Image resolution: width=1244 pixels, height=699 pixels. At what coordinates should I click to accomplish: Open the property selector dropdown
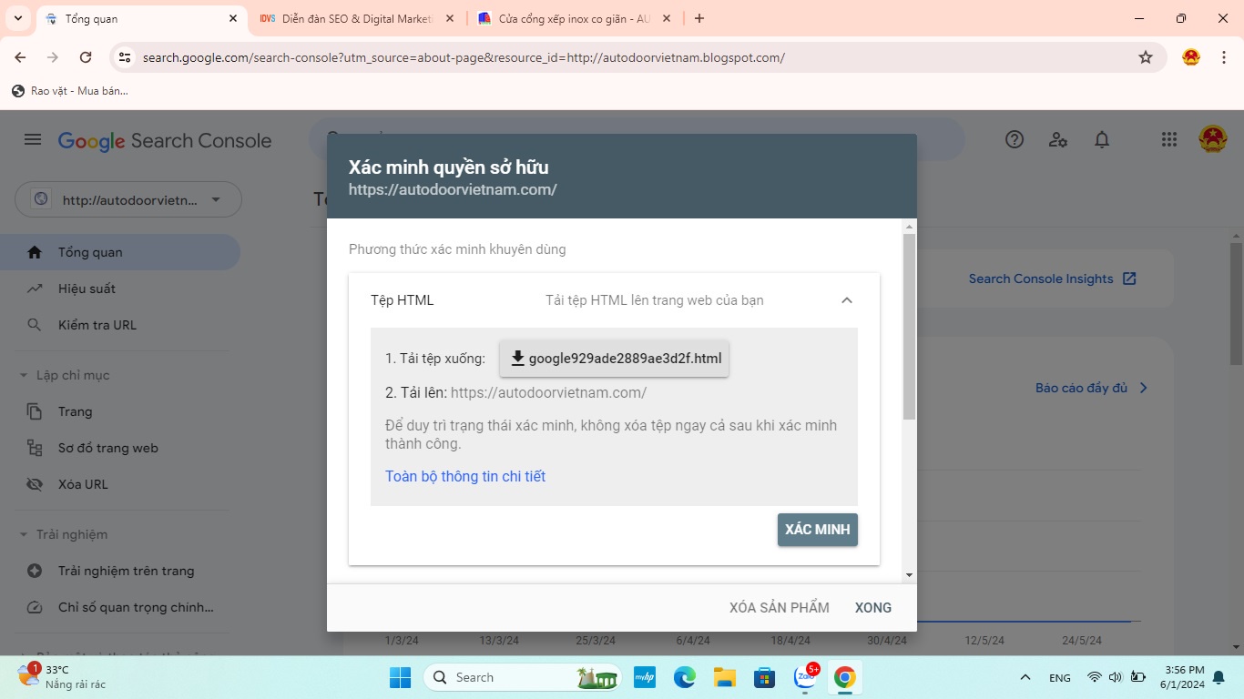pos(128,199)
